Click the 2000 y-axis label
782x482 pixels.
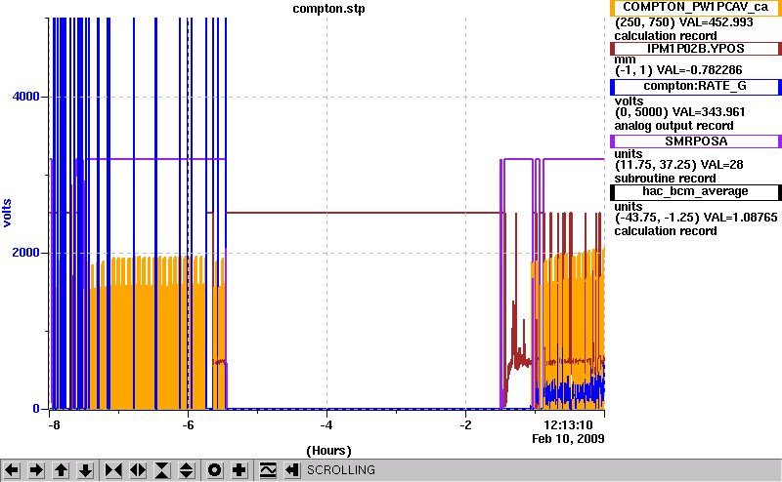26,252
